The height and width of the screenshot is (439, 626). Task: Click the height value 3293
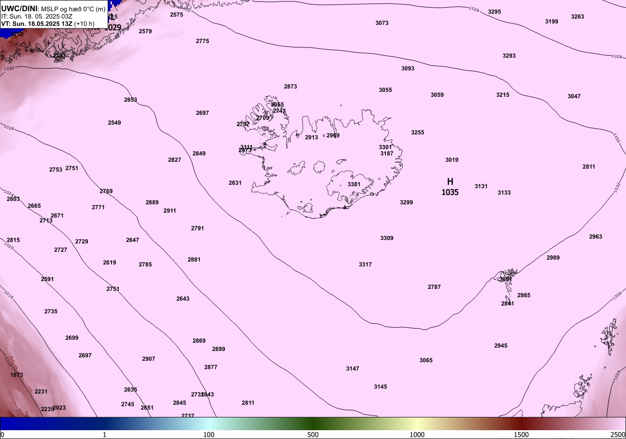tap(509, 56)
